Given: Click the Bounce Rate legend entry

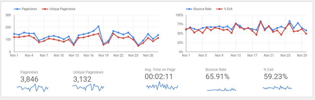Looking at the screenshot, I should [198, 9].
